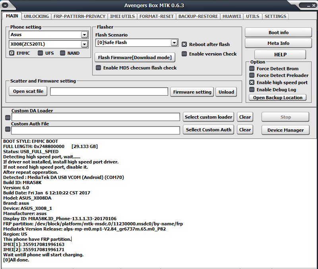Click the Boot info button

(278, 33)
